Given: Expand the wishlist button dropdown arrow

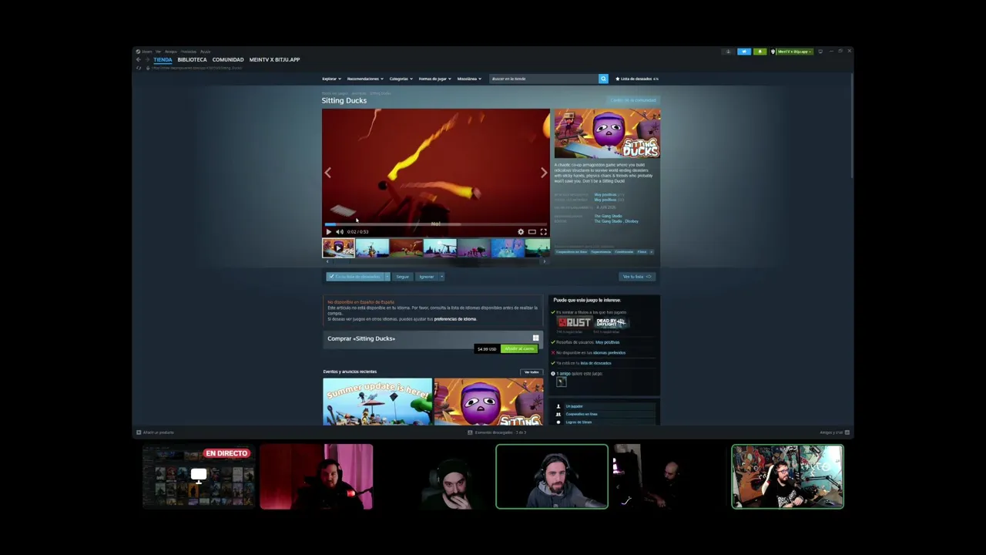Looking at the screenshot, I should [x=387, y=277].
